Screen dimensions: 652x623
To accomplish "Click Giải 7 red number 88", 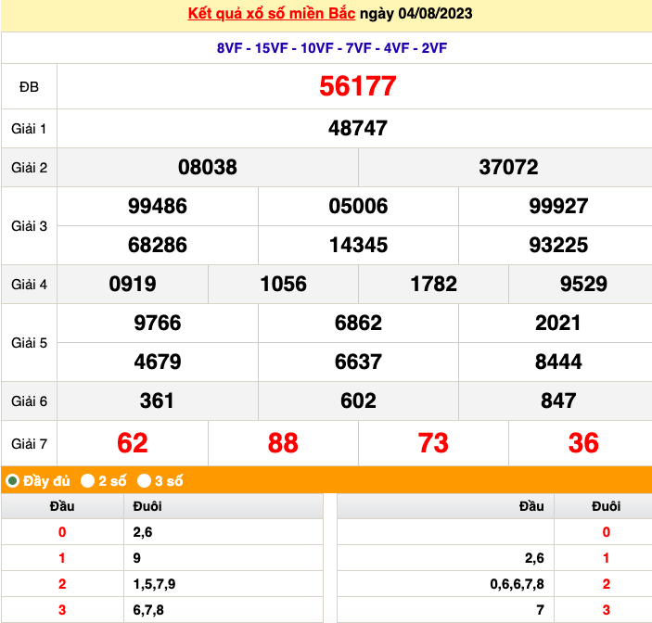I will point(283,442).
